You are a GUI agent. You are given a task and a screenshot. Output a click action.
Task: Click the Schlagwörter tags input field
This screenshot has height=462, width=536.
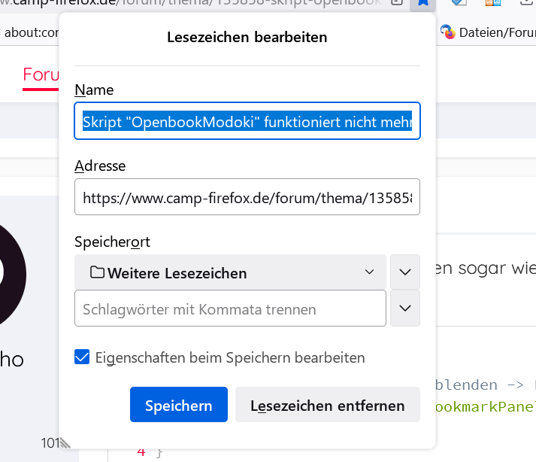click(x=230, y=309)
